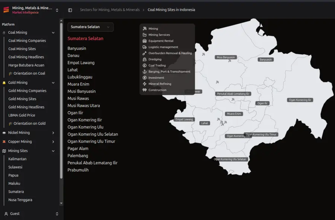Image resolution: width=335 pixels, height=220 pixels.
Task: Open the Sumatera Selatan province dropdown
Action: click(x=90, y=27)
